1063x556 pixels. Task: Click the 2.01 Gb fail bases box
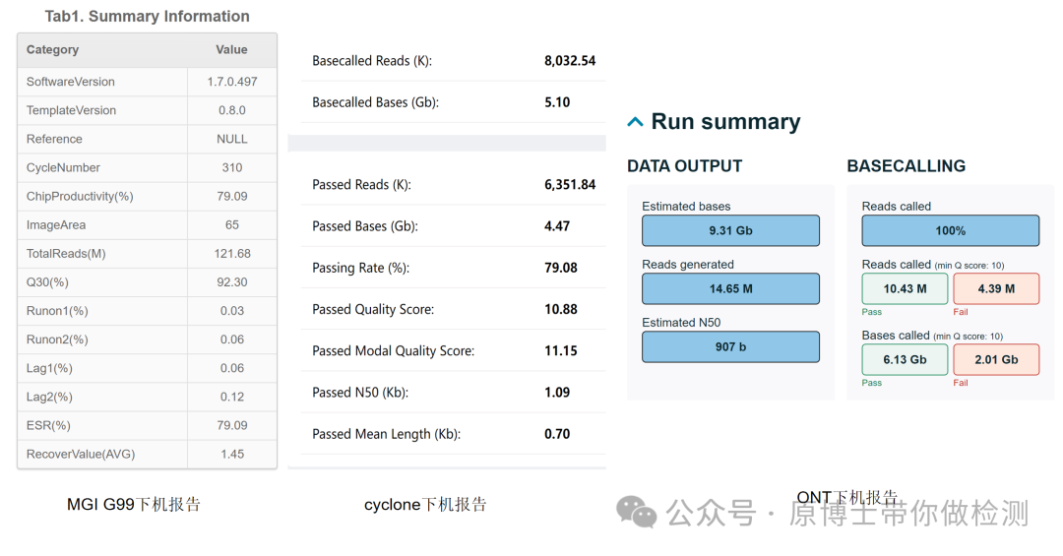pyautogui.click(x=996, y=359)
